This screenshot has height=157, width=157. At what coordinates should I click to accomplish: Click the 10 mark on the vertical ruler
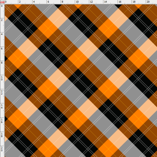coord(2,78)
